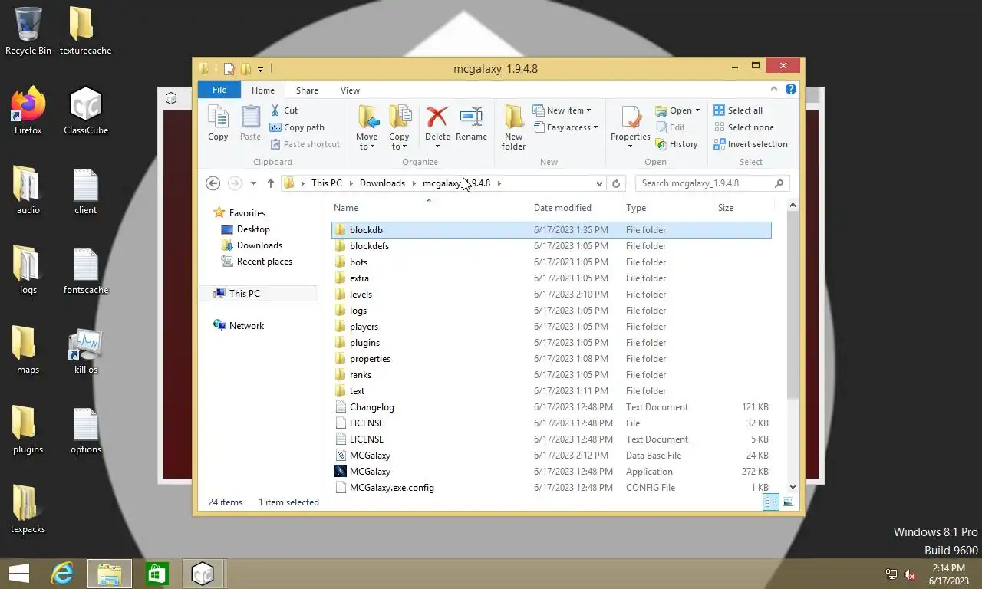Open Internet Explorer from taskbar
The height and width of the screenshot is (589, 982).
click(x=62, y=574)
